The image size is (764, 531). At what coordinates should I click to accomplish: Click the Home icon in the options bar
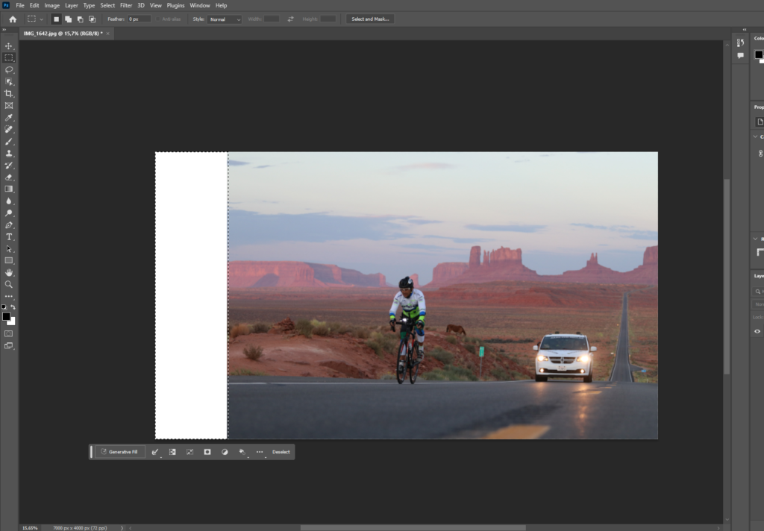13,19
